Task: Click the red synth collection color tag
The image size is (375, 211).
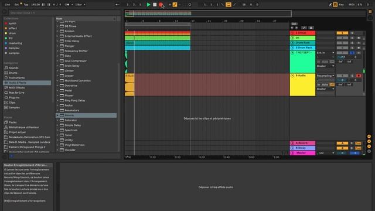Action: point(6,23)
